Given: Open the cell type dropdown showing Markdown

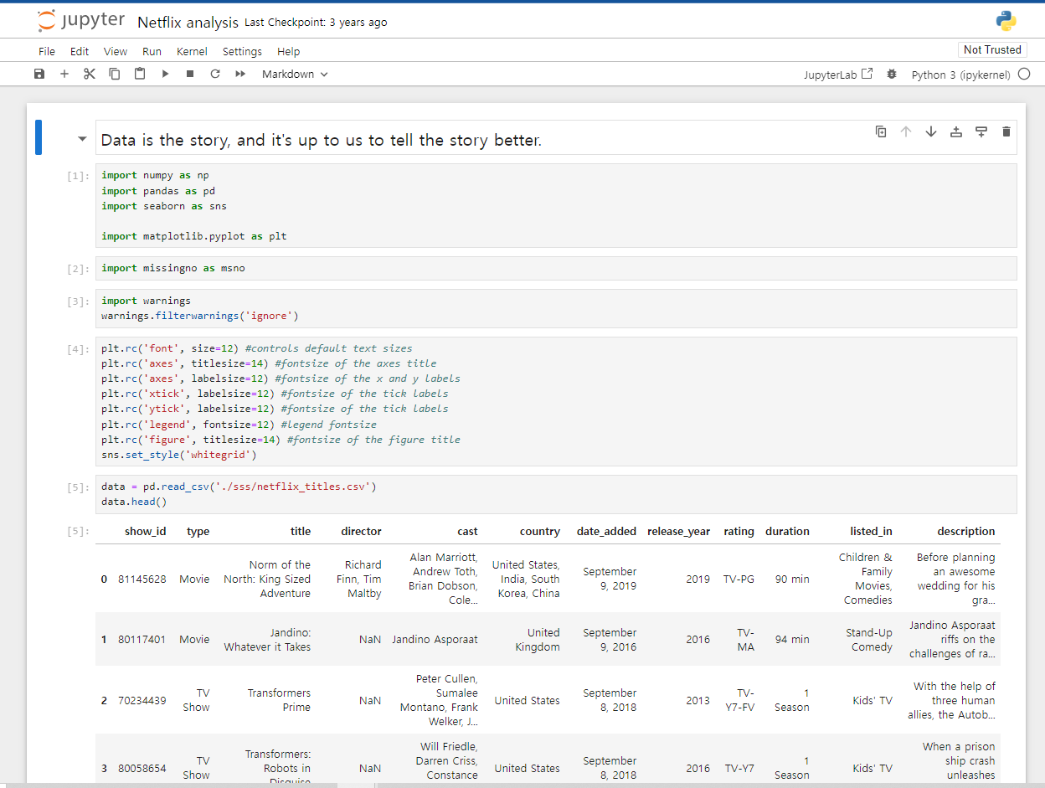Looking at the screenshot, I should (295, 74).
